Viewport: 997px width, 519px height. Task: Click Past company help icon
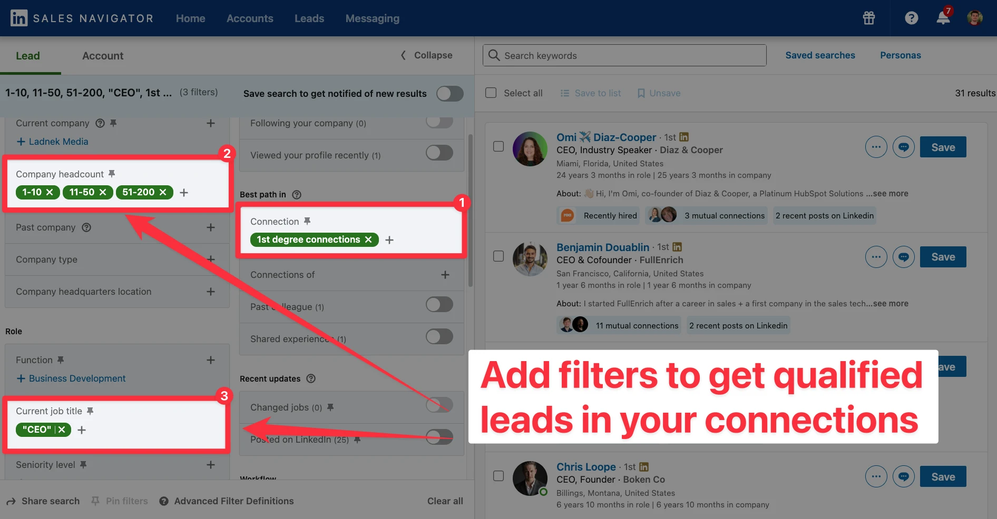[x=86, y=227]
